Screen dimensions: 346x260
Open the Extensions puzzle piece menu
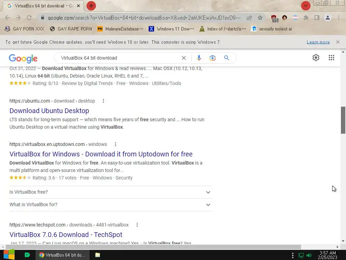pos(306,18)
